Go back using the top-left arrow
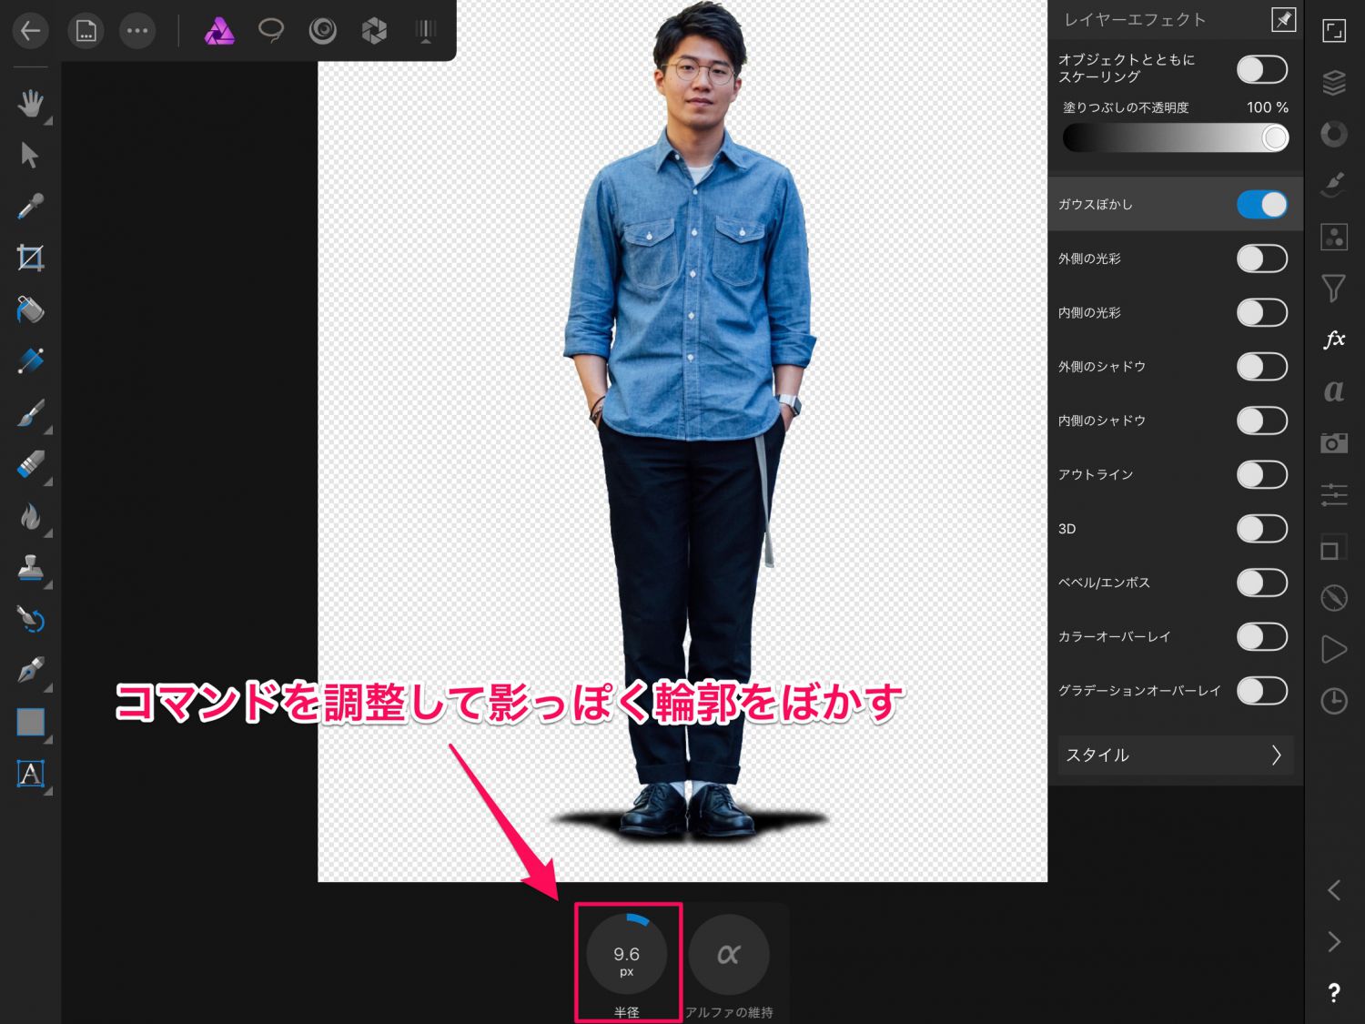Viewport: 1365px width, 1024px height. 30,31
